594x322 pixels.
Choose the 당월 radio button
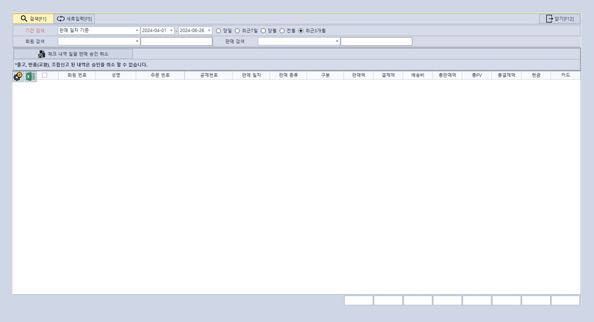point(264,30)
